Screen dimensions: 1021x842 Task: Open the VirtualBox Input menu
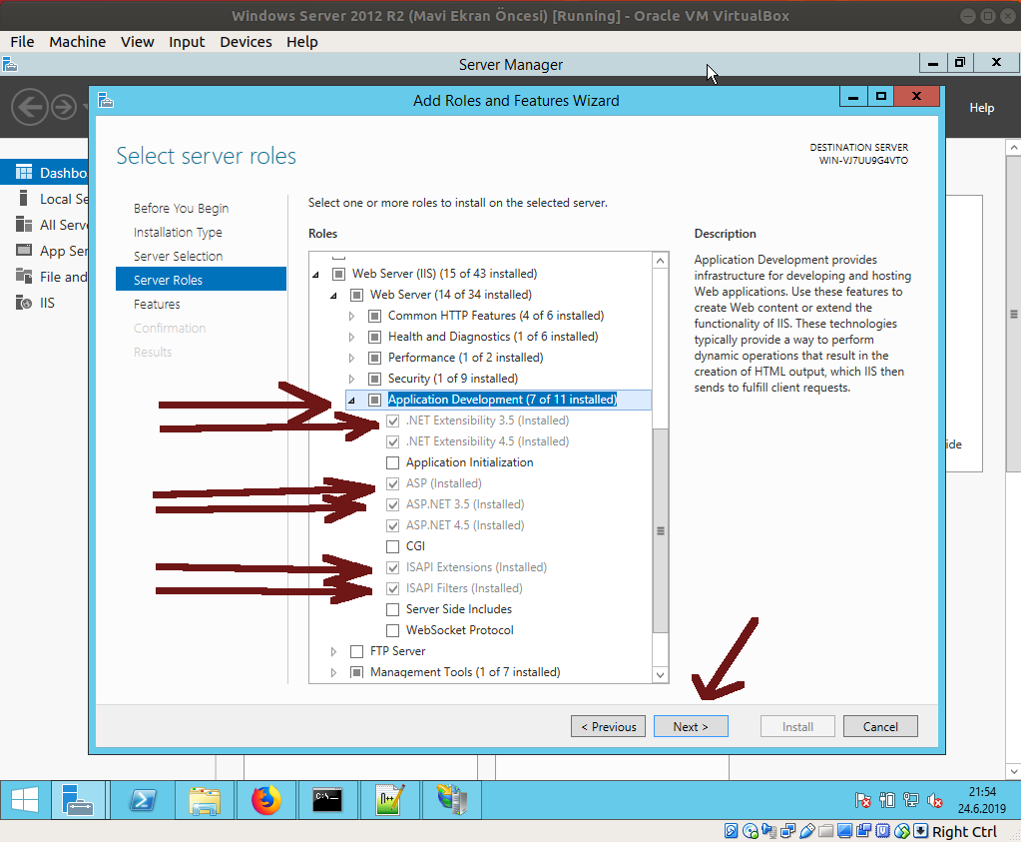tap(187, 42)
